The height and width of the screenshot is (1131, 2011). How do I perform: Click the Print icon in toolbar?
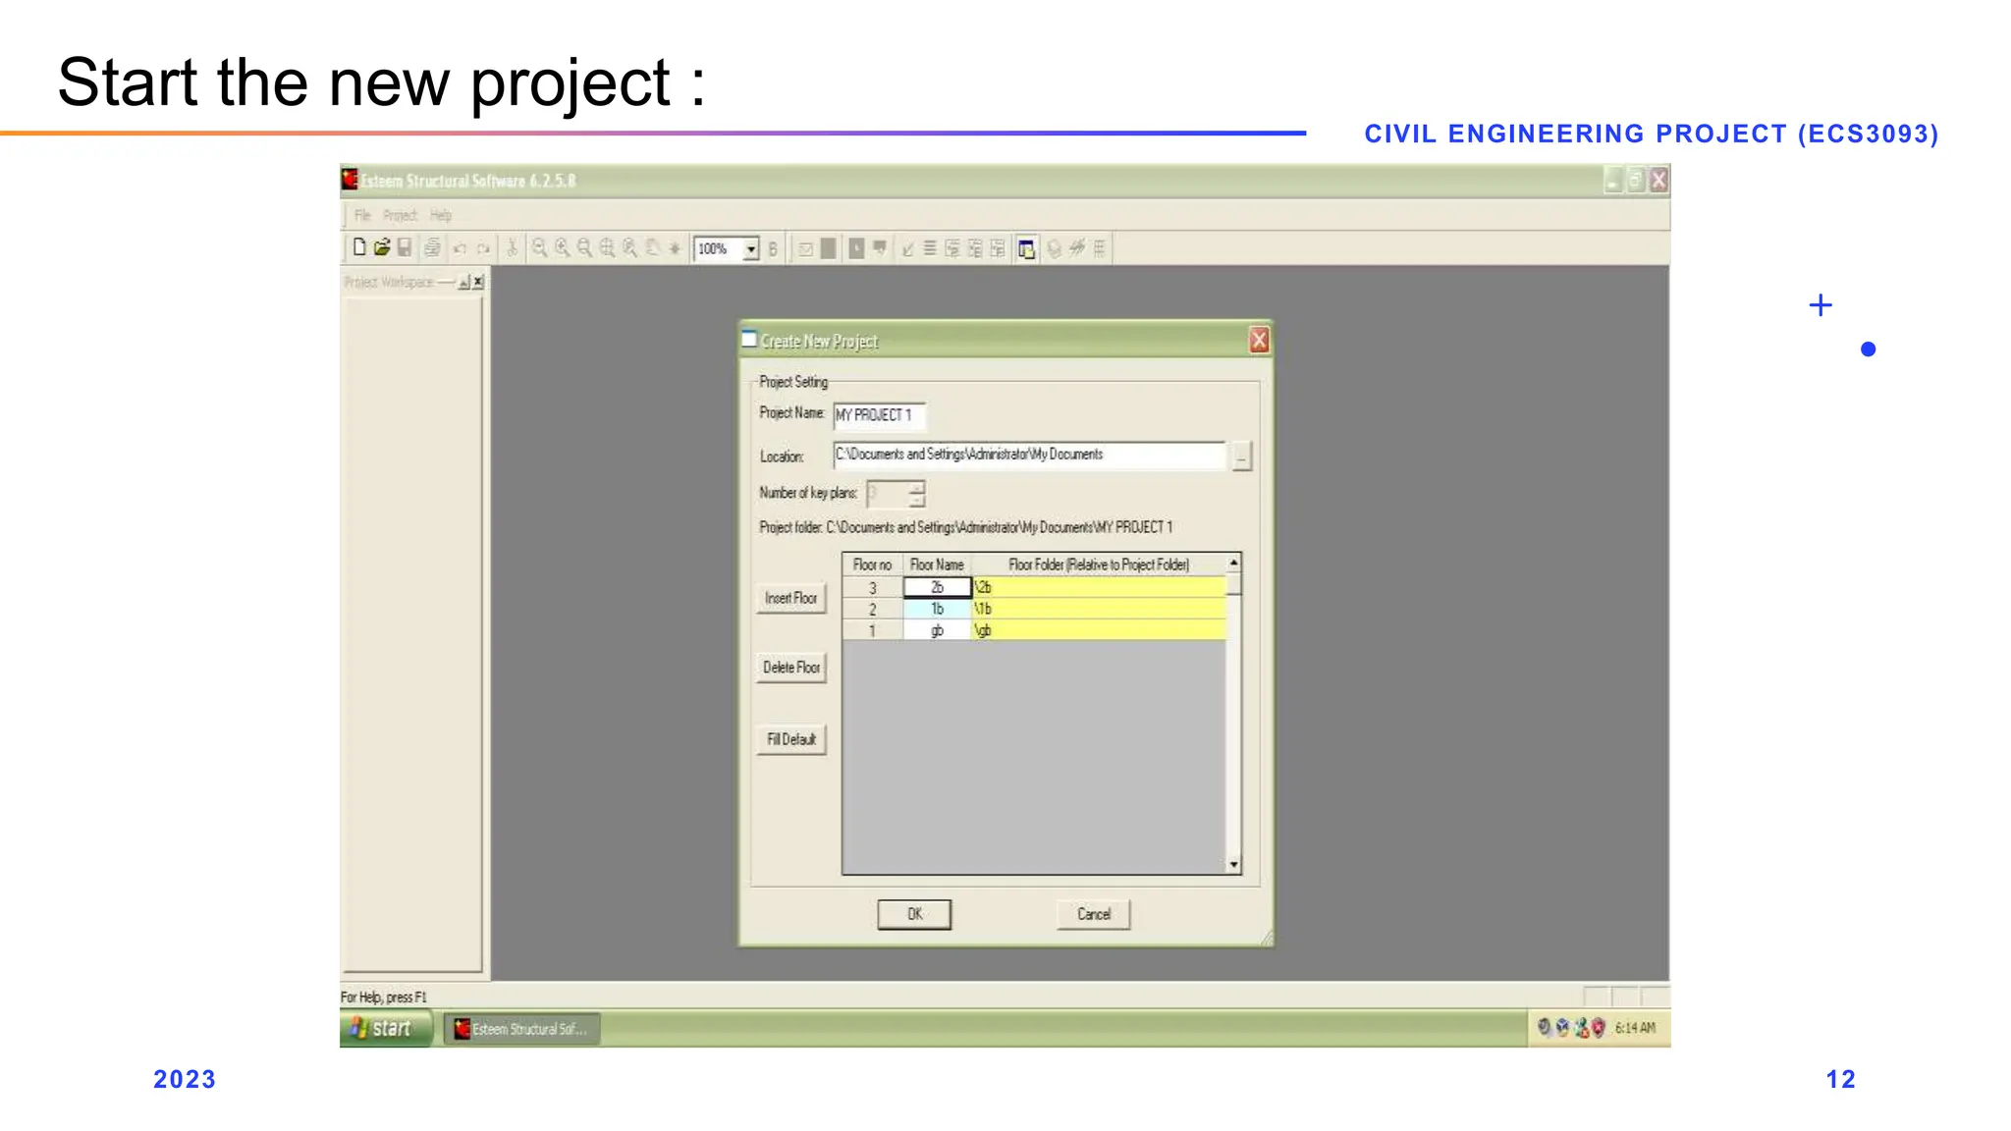432,248
